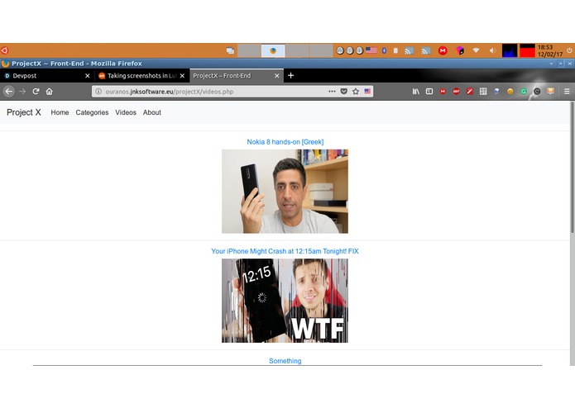Click the Nokia 8 video thumbnail
The height and width of the screenshot is (408, 575).
point(285,191)
